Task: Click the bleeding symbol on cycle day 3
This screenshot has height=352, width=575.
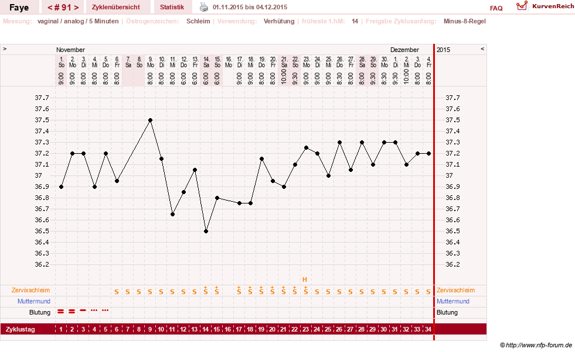Action: 83,310
